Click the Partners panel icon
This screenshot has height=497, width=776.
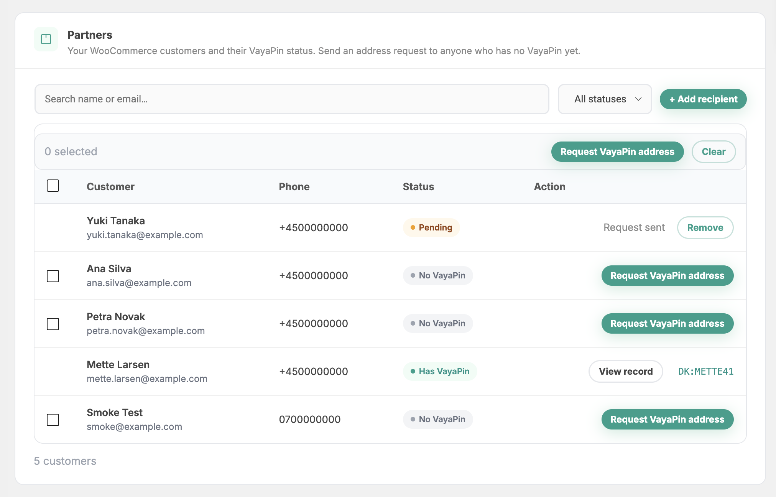(x=46, y=39)
